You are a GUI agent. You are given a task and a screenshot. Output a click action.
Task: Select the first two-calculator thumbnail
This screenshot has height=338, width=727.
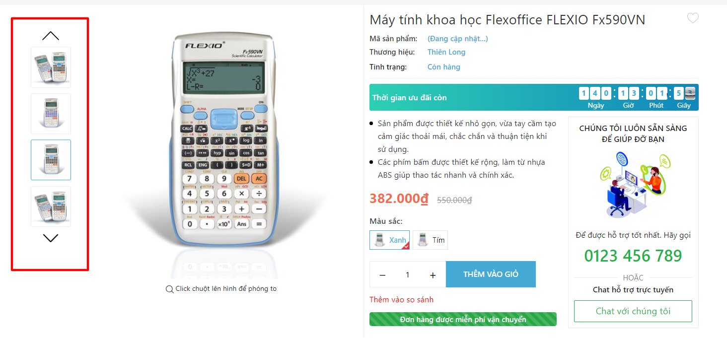(x=51, y=68)
